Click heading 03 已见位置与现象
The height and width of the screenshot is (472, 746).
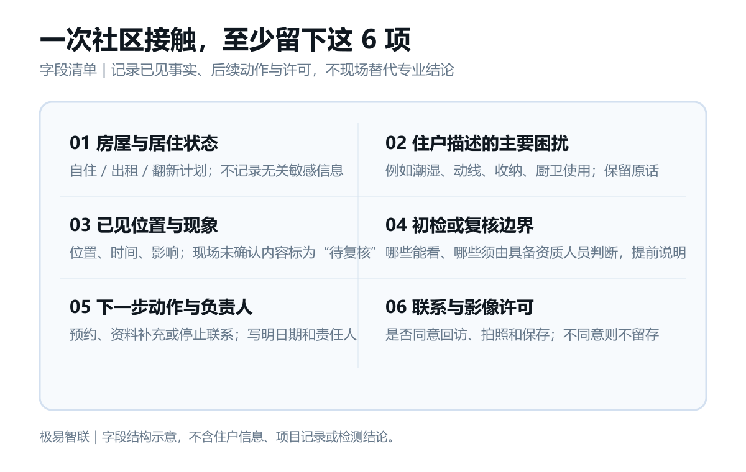[144, 225]
